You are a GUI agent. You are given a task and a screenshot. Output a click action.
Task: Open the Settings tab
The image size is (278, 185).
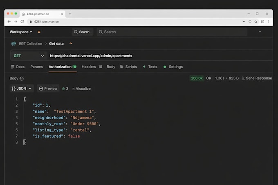173,67
